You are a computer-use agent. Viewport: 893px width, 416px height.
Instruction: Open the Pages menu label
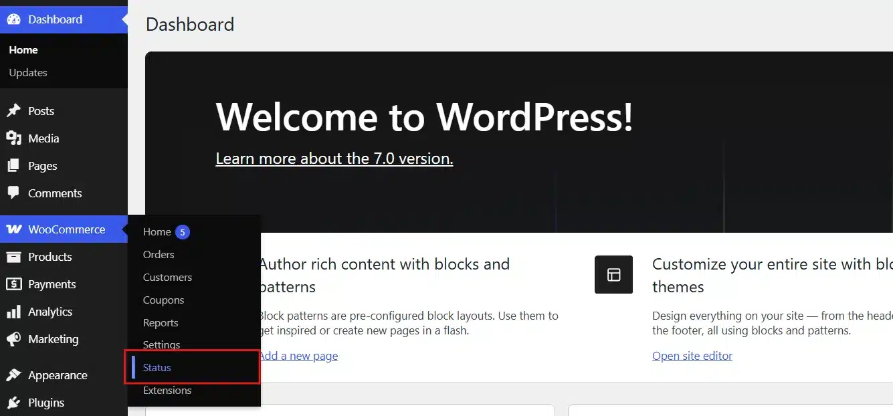[43, 166]
